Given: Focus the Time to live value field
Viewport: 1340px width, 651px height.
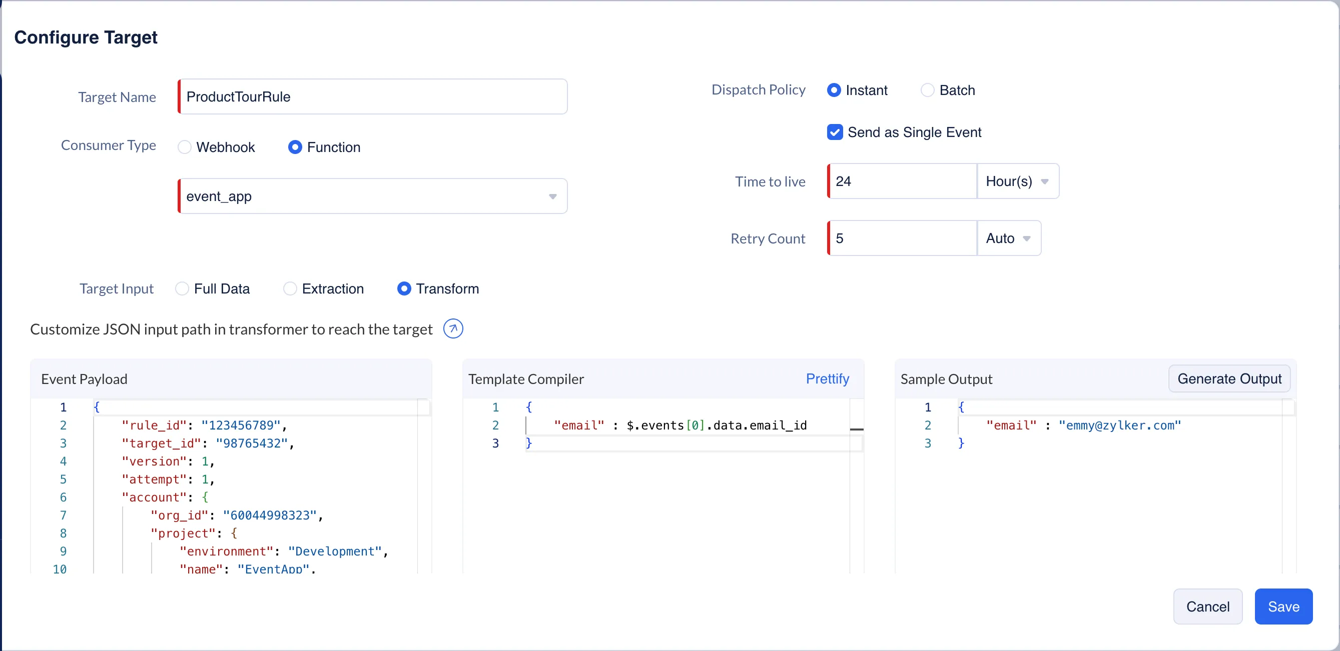Looking at the screenshot, I should tap(903, 181).
